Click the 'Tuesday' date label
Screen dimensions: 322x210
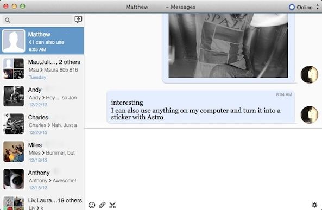[x=37, y=77]
